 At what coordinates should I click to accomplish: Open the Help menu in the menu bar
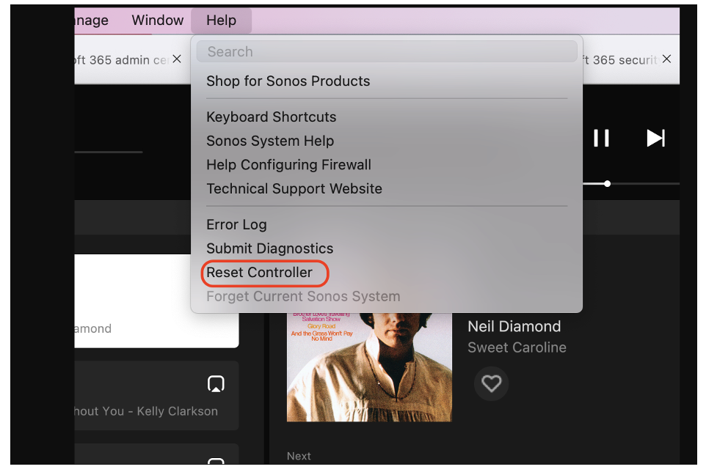[x=221, y=21]
